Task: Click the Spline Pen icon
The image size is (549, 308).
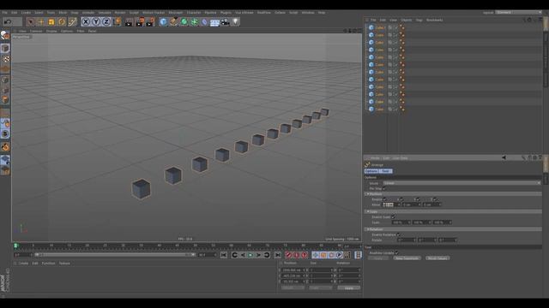Action: (x=173, y=22)
